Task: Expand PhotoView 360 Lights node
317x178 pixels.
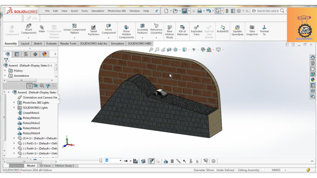Action: pos(14,103)
